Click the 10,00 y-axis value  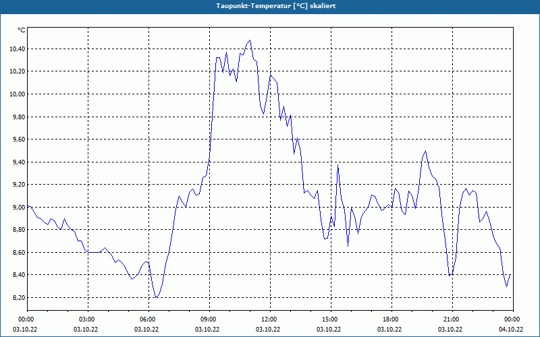18,94
